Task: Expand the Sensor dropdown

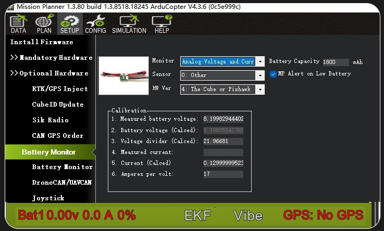Action: click(x=260, y=75)
